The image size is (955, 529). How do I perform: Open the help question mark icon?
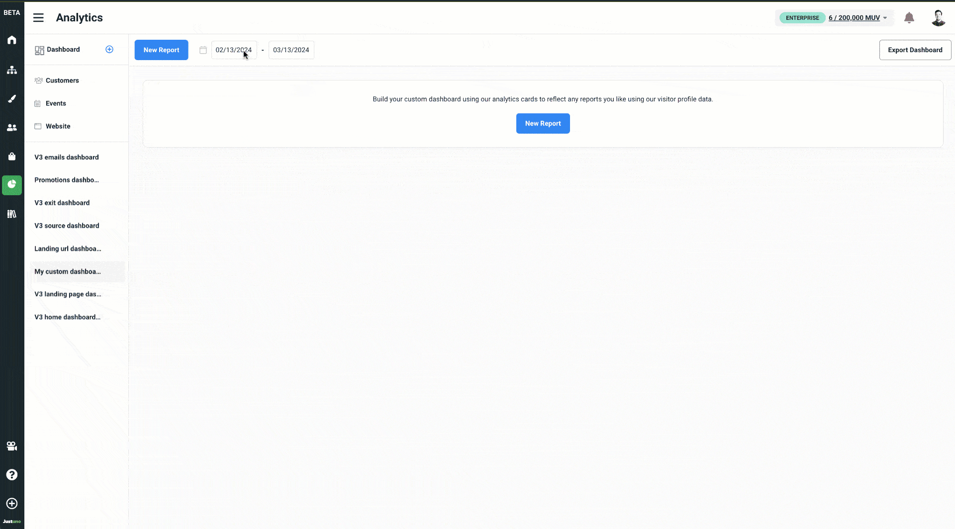11,475
